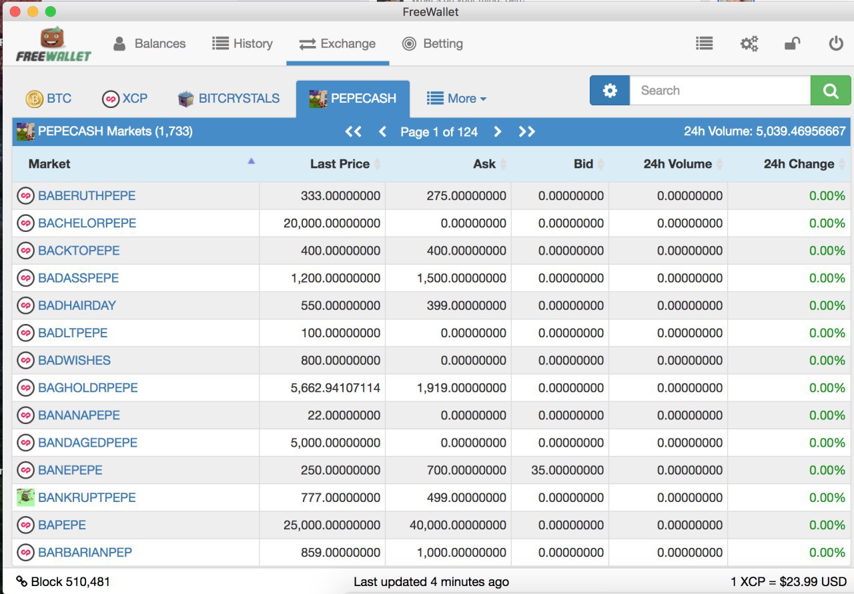Image resolution: width=854 pixels, height=594 pixels.
Task: Click BABERUTHPEPE asset icon
Action: 25,195
